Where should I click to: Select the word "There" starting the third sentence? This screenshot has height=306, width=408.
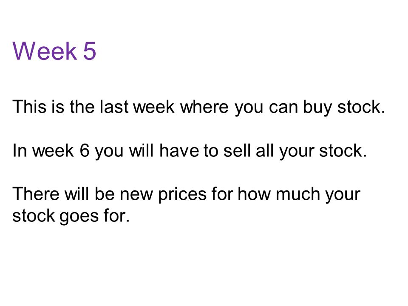[x=36, y=194]
